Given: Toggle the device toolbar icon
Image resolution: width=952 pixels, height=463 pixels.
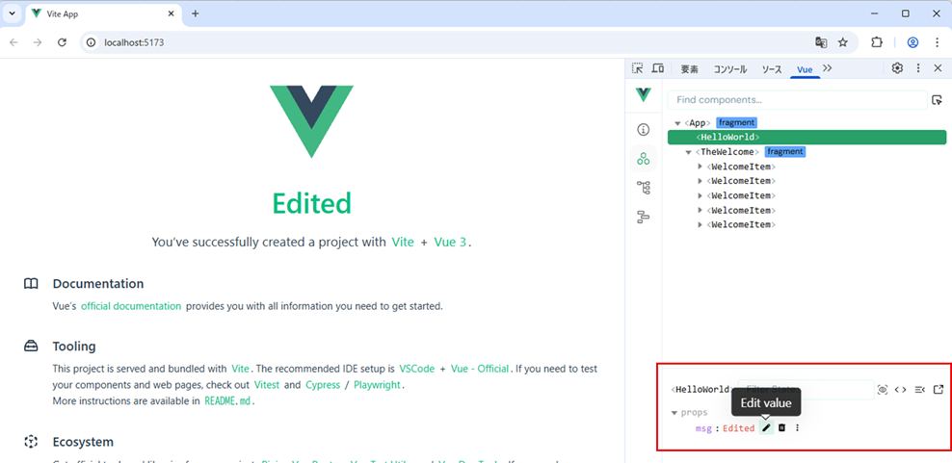Looking at the screenshot, I should tap(657, 68).
